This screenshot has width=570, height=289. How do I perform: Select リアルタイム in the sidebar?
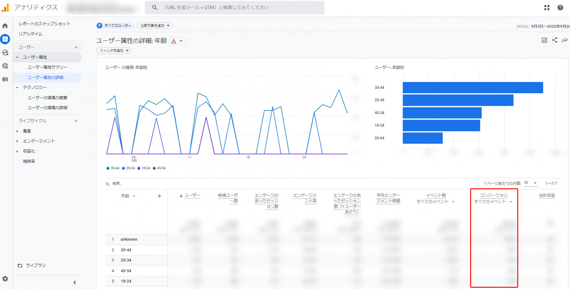point(31,34)
